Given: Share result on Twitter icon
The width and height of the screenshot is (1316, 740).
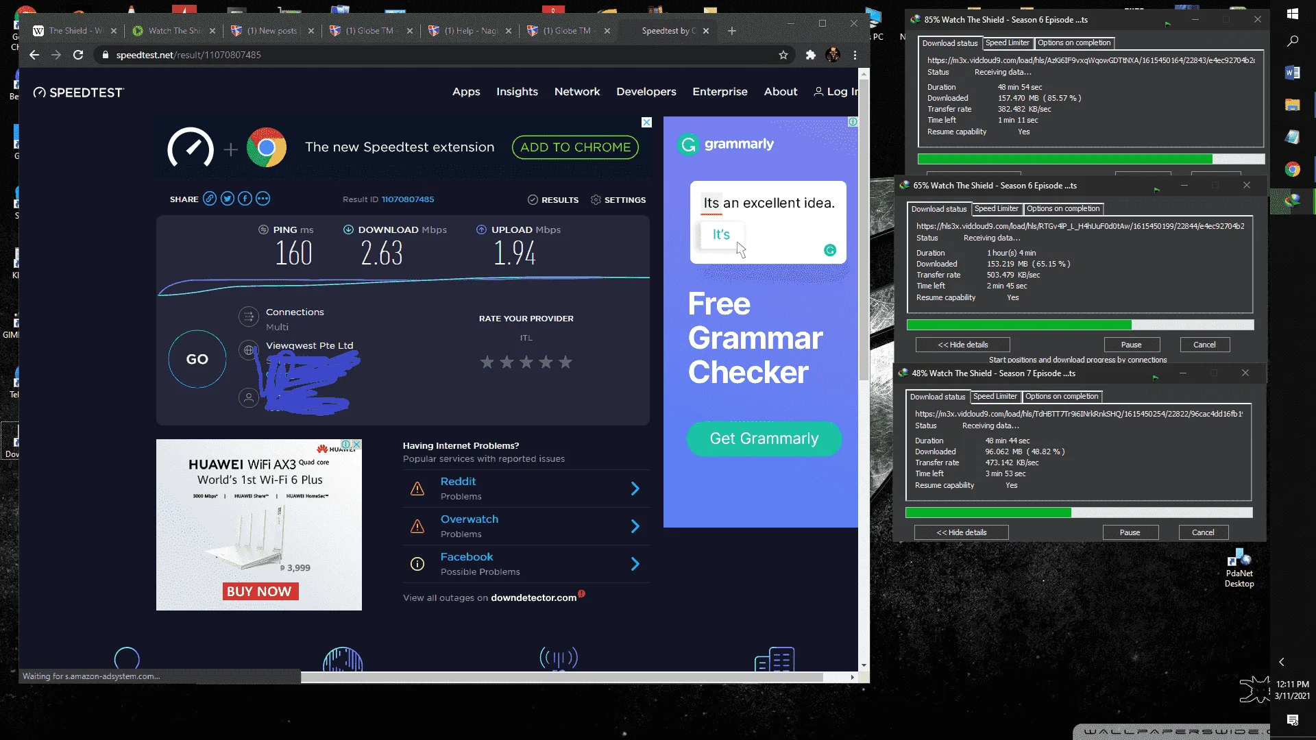Looking at the screenshot, I should click(228, 199).
